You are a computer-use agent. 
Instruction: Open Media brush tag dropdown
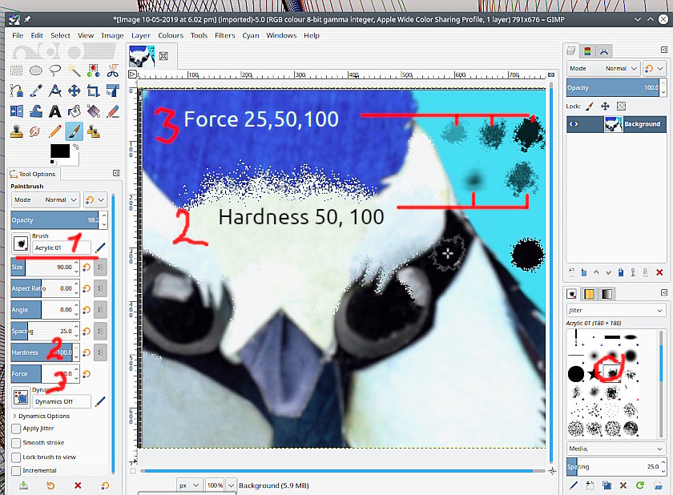[x=659, y=449]
